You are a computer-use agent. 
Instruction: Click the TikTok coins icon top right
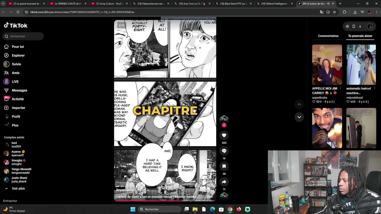pos(347,26)
